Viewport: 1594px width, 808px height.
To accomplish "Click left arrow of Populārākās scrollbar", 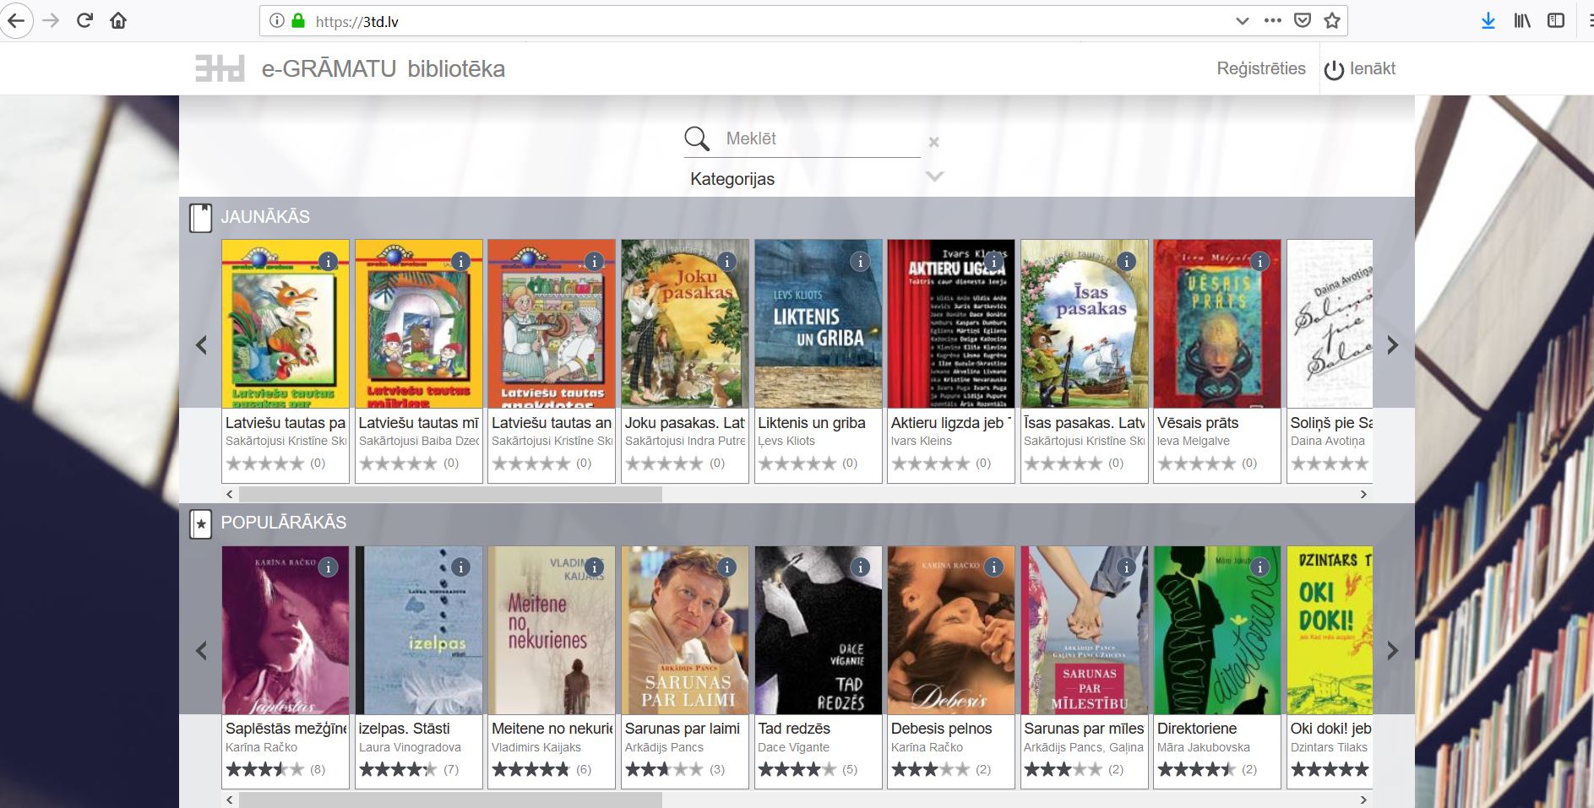I will 230,800.
